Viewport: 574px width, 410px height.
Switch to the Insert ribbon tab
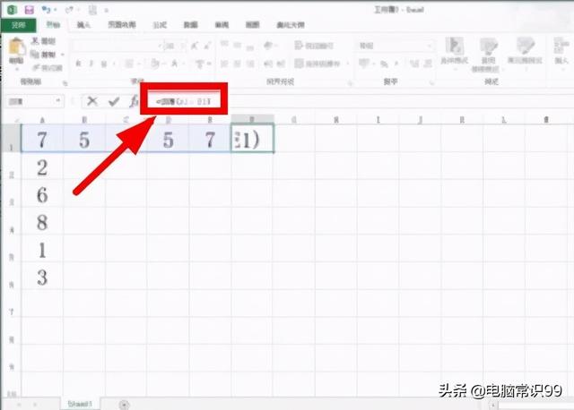pos(83,25)
